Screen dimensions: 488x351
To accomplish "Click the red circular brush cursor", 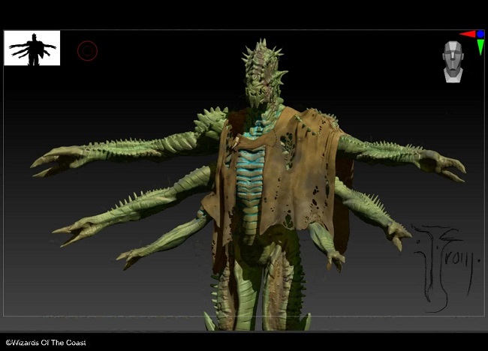I will (x=88, y=51).
